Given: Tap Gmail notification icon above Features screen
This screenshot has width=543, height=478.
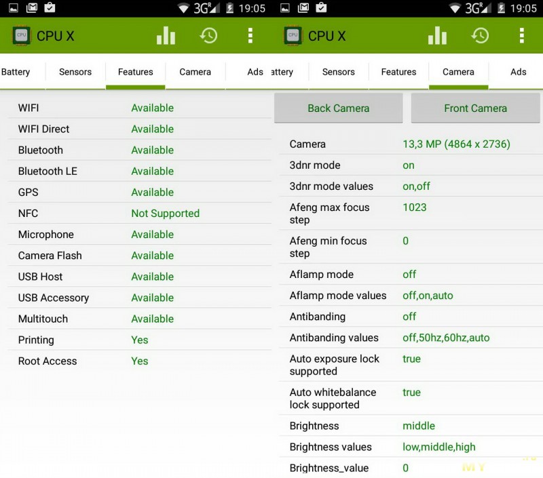Looking at the screenshot, I should point(32,7).
